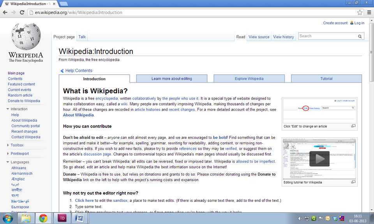This screenshot has width=374, height=224.
Task: Open the Random article link
Action: click(20, 95)
